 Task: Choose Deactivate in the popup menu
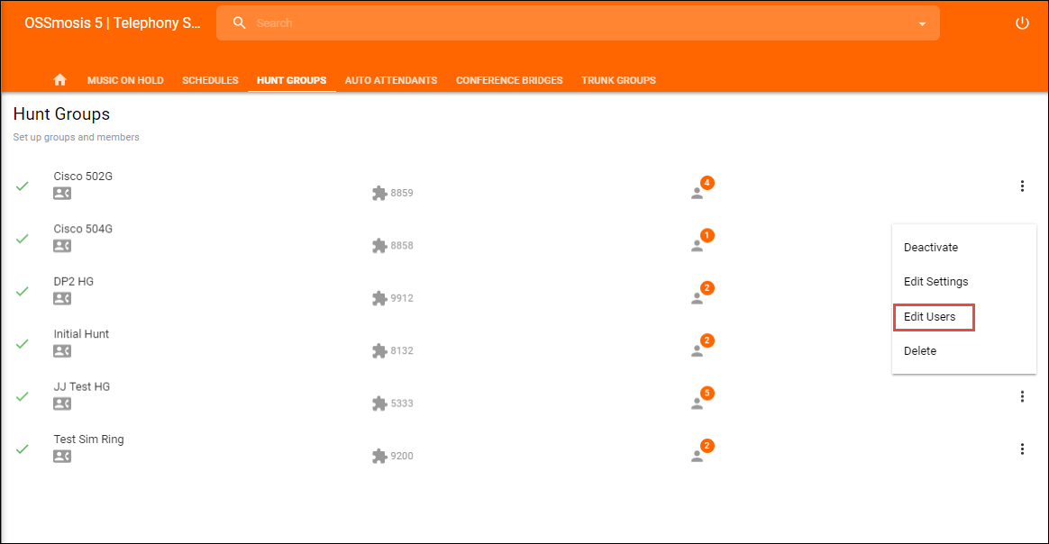[931, 248]
